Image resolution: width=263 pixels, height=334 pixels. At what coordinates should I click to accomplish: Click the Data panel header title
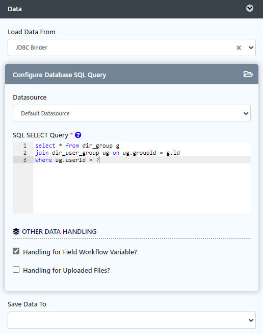pyautogui.click(x=15, y=9)
